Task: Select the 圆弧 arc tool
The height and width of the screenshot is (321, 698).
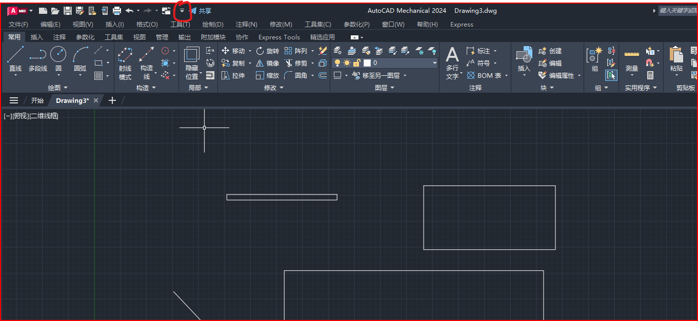Action: [80, 59]
